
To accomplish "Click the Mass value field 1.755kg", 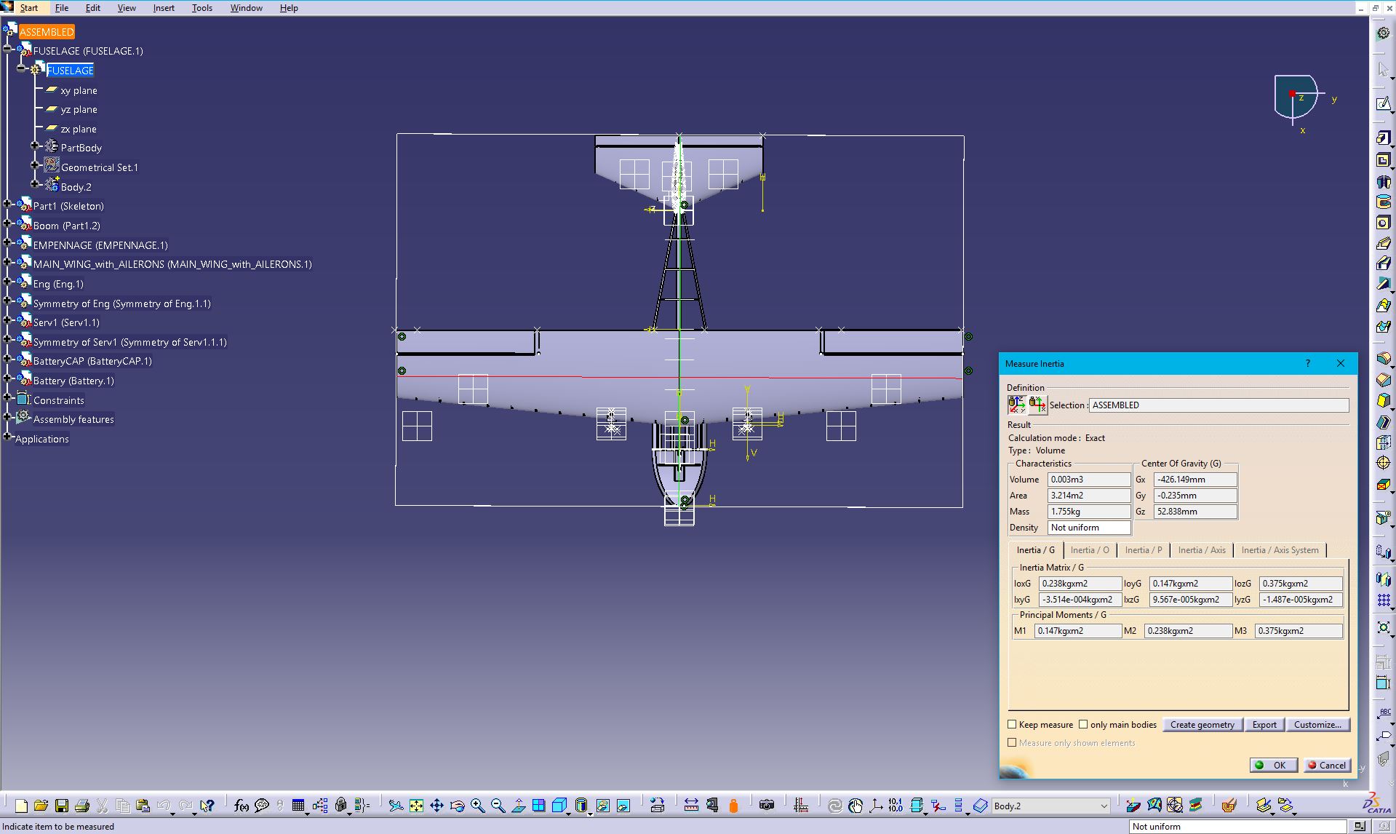I will 1089,512.
